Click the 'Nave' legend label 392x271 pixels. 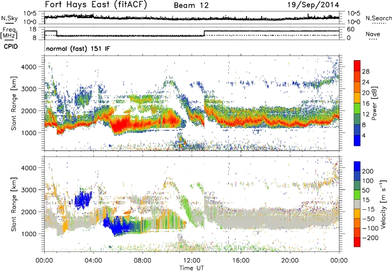click(x=373, y=34)
